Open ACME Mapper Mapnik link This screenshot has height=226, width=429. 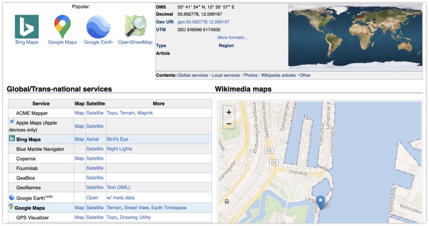click(x=145, y=113)
